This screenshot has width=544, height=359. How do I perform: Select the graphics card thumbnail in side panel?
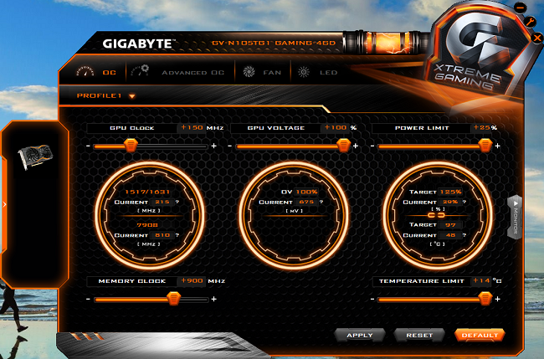coord(36,156)
